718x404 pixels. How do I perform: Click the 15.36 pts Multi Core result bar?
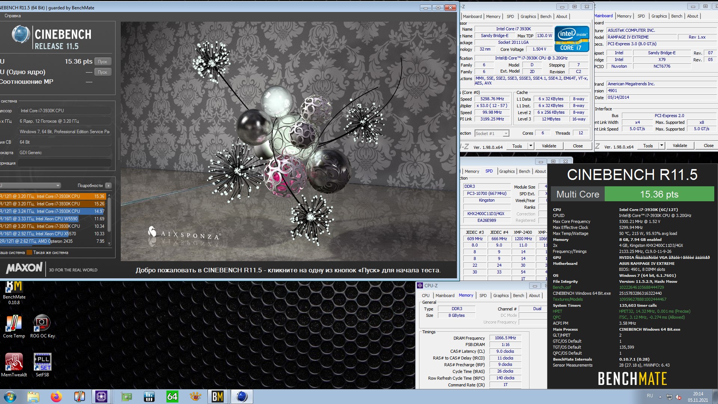[659, 195]
